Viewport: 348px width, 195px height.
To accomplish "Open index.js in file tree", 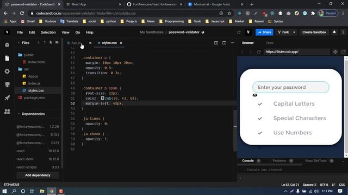I will pyautogui.click(x=34, y=83).
